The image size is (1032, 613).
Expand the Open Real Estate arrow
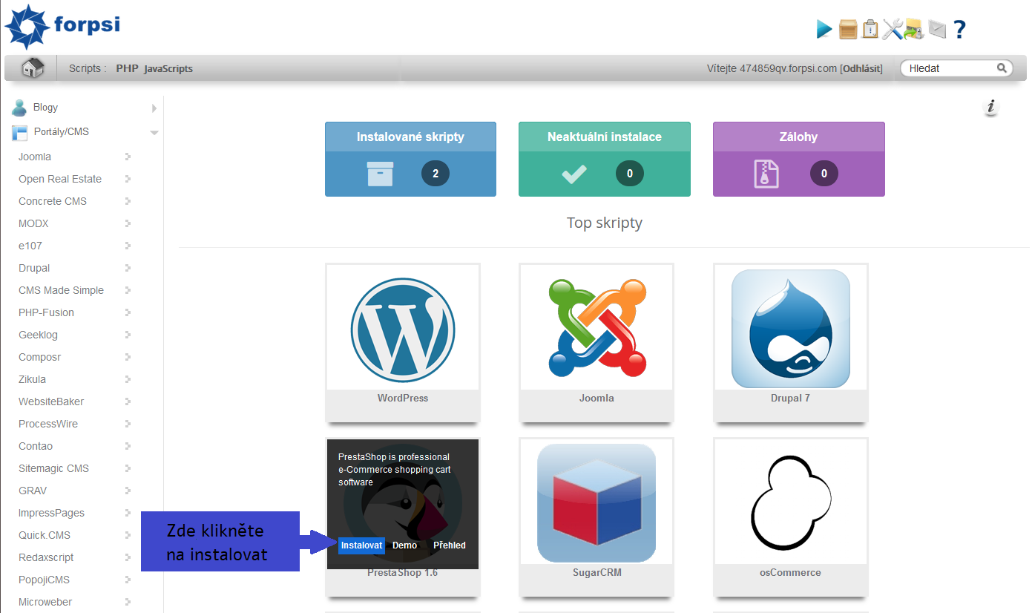click(x=128, y=179)
